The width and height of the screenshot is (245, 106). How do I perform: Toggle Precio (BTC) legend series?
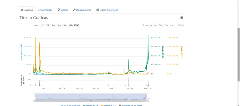tap(108, 105)
